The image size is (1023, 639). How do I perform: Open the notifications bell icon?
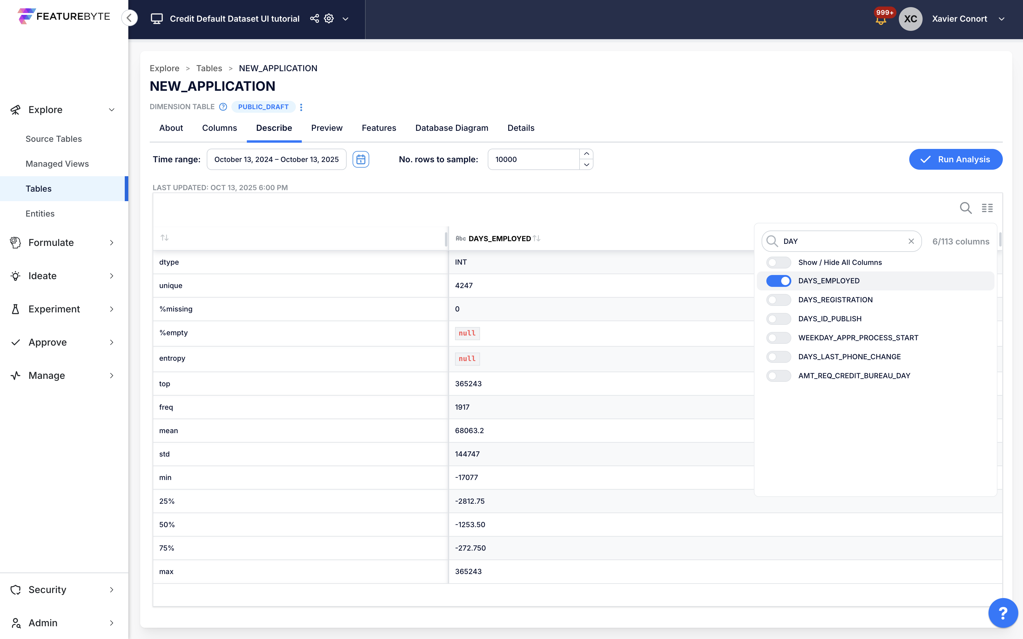point(880,20)
